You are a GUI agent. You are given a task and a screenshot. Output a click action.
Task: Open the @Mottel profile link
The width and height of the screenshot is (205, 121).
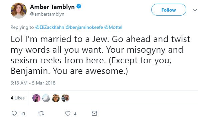click(113, 28)
